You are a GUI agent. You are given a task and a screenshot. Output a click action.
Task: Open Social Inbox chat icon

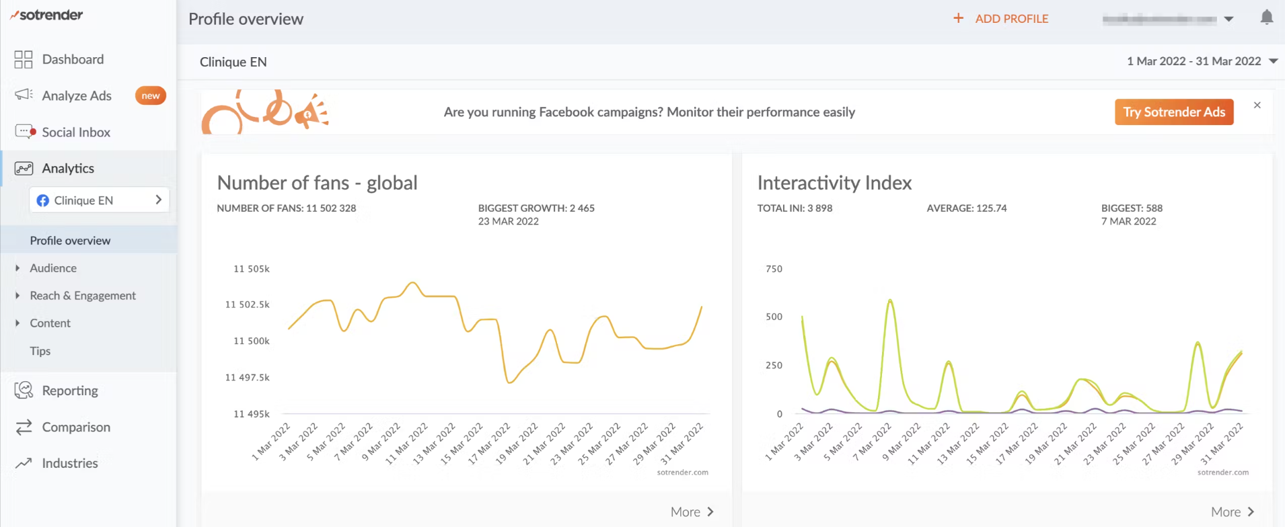(25, 132)
